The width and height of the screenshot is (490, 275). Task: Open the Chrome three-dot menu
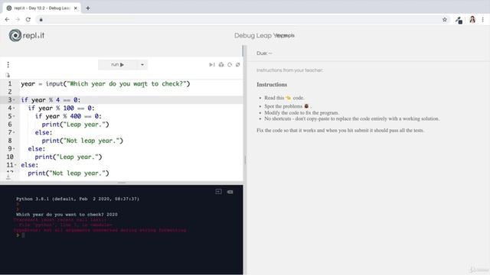(483, 20)
